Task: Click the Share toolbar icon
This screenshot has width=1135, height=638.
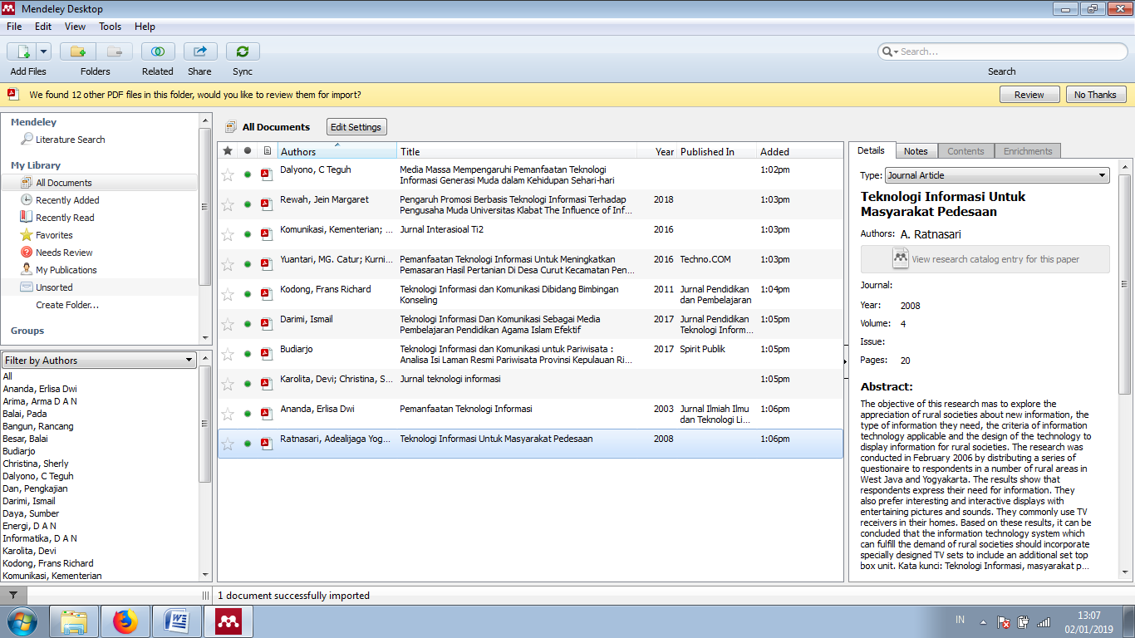Action: pyautogui.click(x=199, y=52)
